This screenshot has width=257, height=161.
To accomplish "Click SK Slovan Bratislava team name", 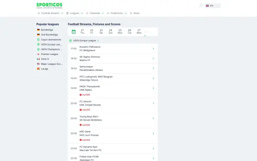I will point(90,120).
